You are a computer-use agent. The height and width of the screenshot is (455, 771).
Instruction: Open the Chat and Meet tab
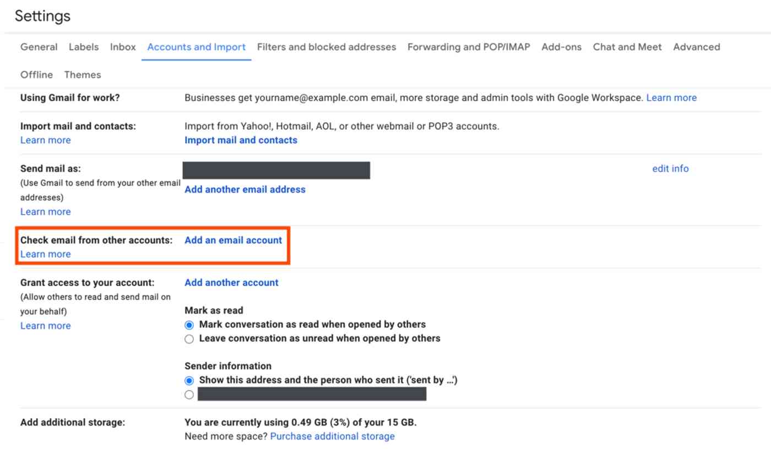click(x=627, y=47)
